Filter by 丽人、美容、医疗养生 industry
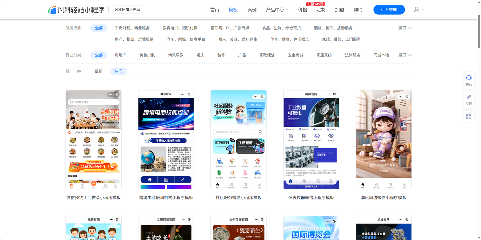 [x=238, y=39]
